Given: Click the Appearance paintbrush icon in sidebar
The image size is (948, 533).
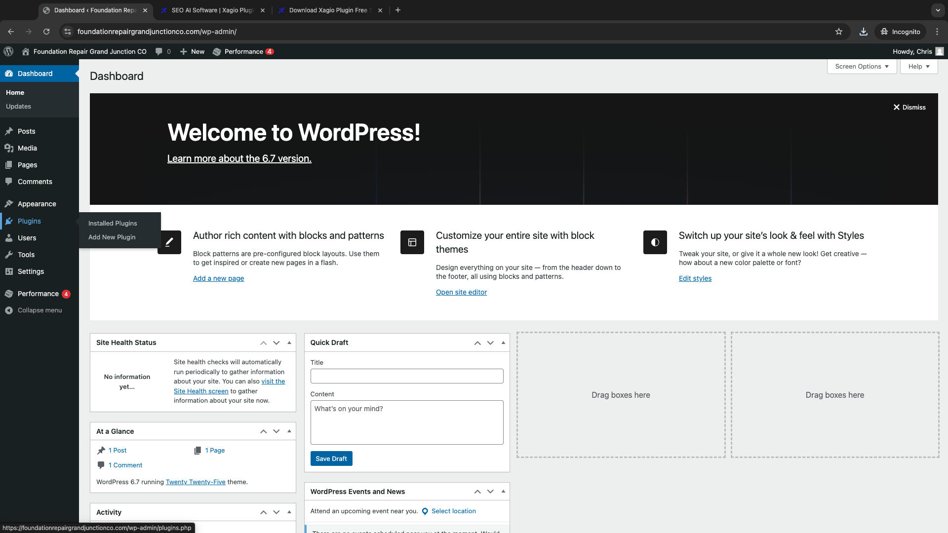Looking at the screenshot, I should (x=9, y=204).
